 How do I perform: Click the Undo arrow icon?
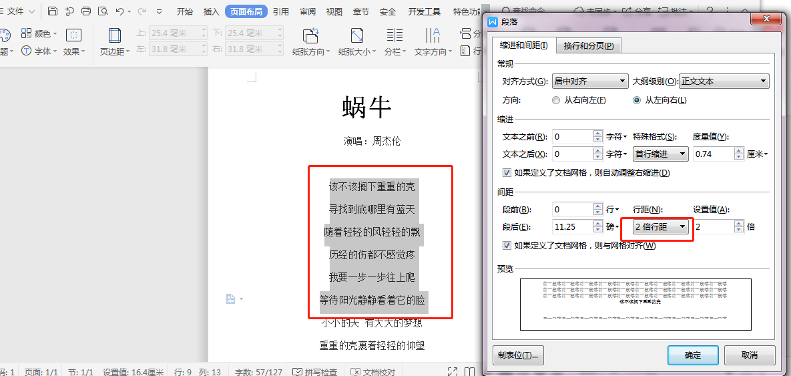[x=119, y=11]
